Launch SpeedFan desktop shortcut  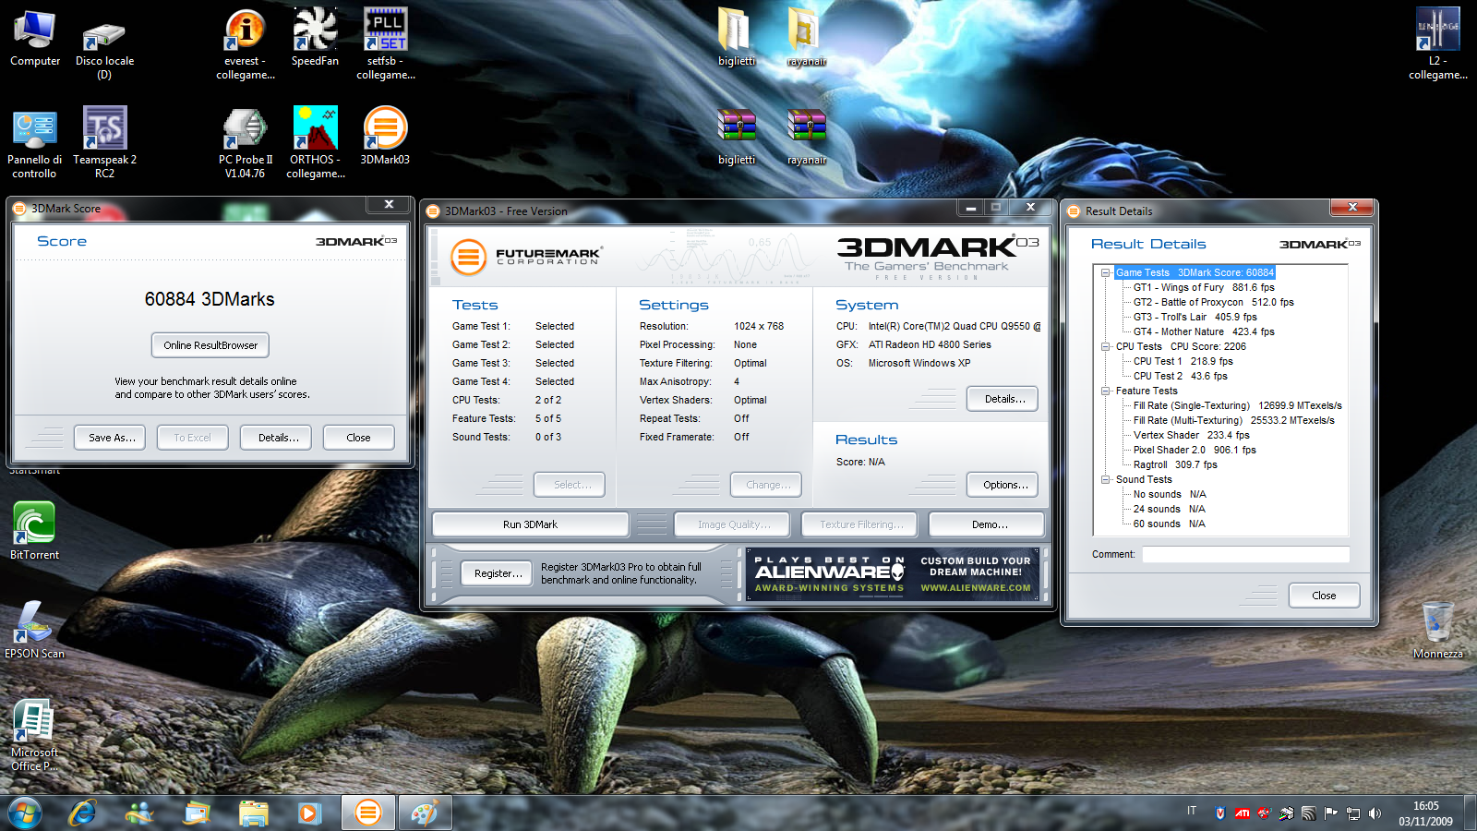coord(315,38)
